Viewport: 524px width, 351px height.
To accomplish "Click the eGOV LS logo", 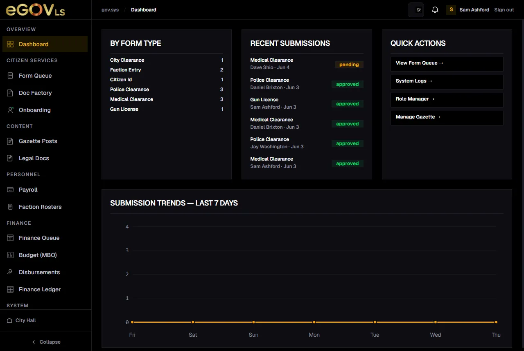I will click(x=35, y=10).
